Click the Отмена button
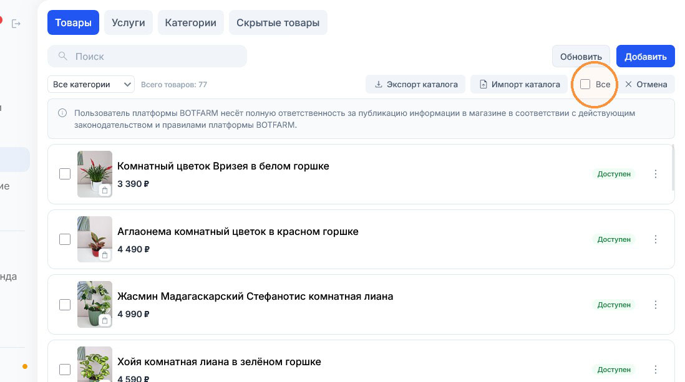The image size is (685, 382). [646, 84]
